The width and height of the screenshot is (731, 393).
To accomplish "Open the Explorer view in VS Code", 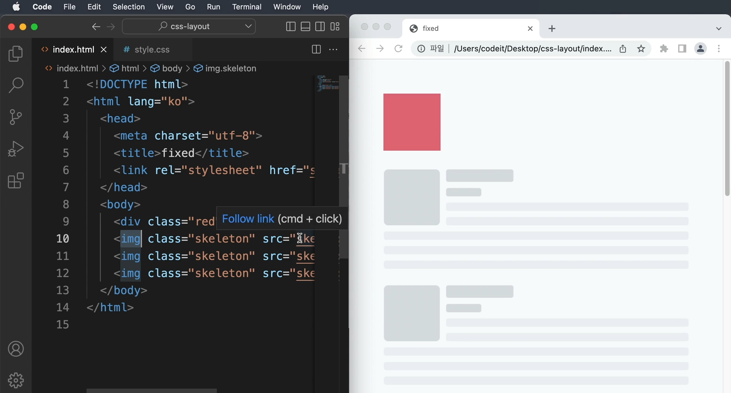I will tap(16, 54).
